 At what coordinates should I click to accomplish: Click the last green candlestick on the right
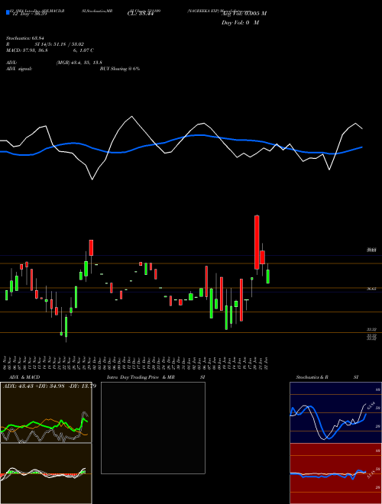tap(268, 276)
